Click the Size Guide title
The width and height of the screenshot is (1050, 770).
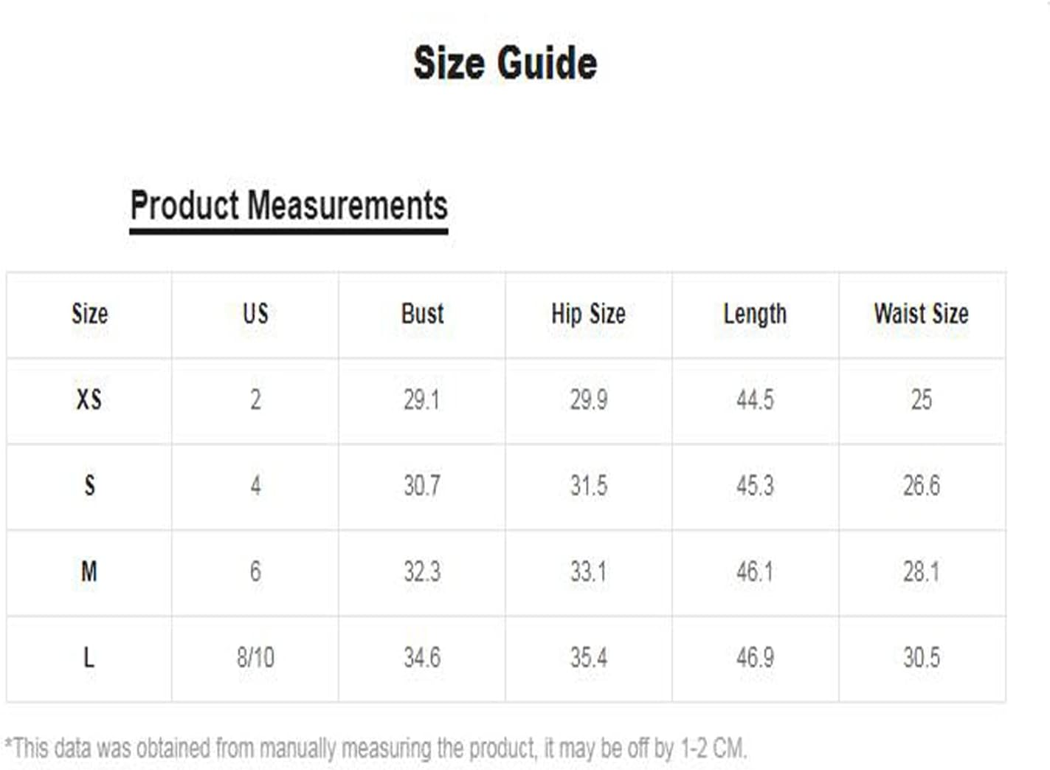pos(505,63)
